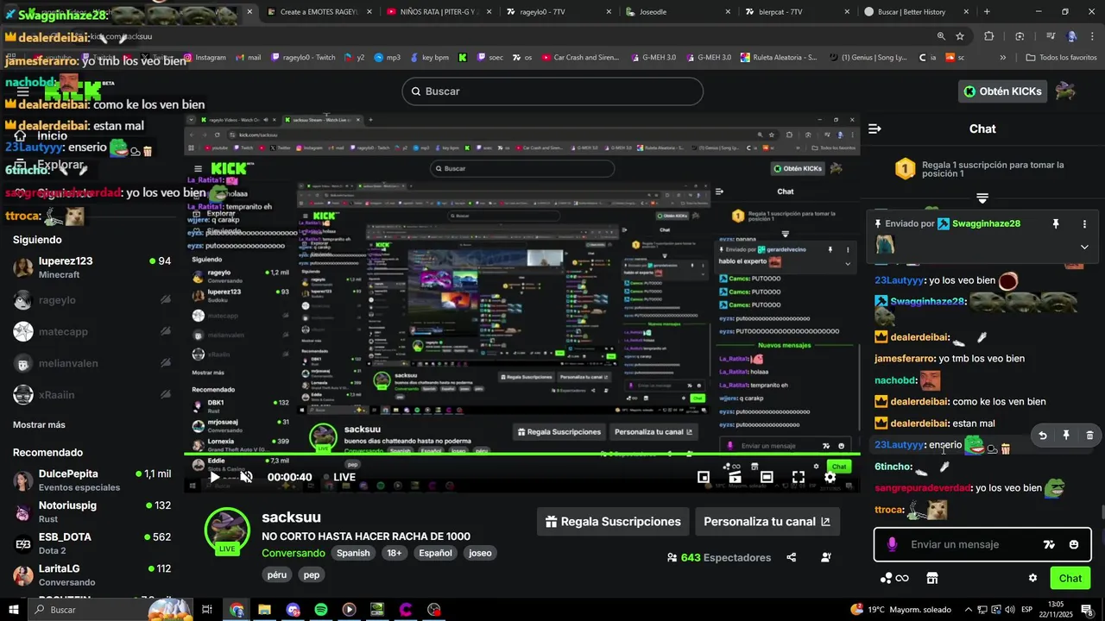Open the clip creation icon
The image size is (1105, 621).
coord(735,477)
